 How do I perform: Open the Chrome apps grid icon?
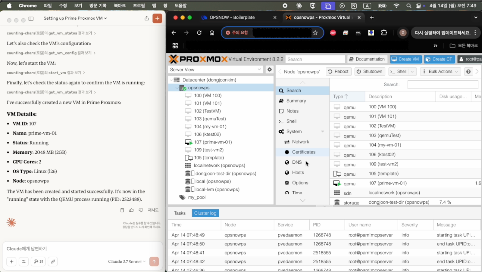pyautogui.click(x=175, y=46)
